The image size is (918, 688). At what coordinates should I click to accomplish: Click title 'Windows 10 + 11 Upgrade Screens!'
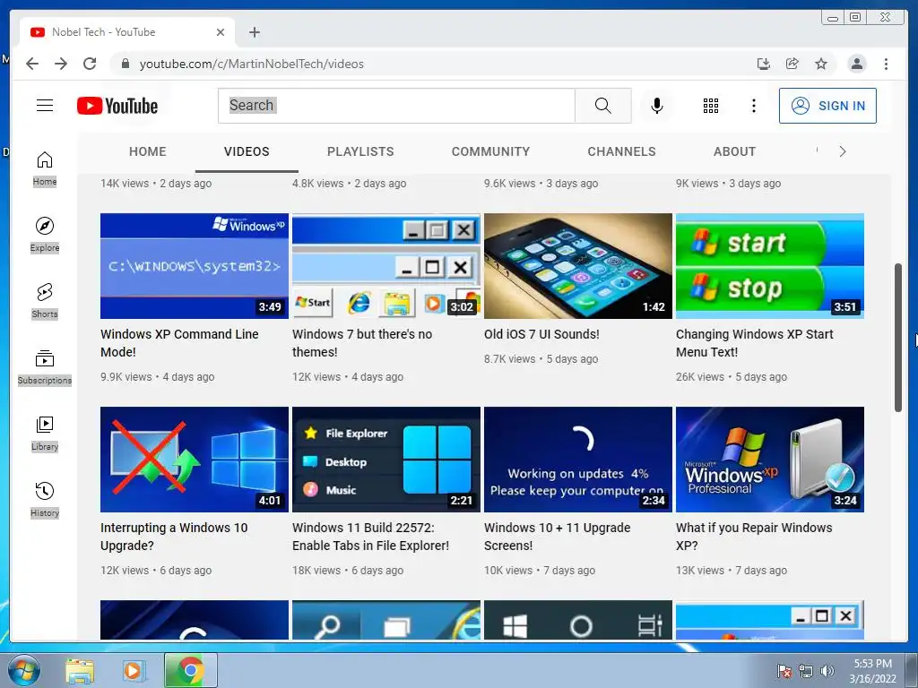(x=558, y=537)
